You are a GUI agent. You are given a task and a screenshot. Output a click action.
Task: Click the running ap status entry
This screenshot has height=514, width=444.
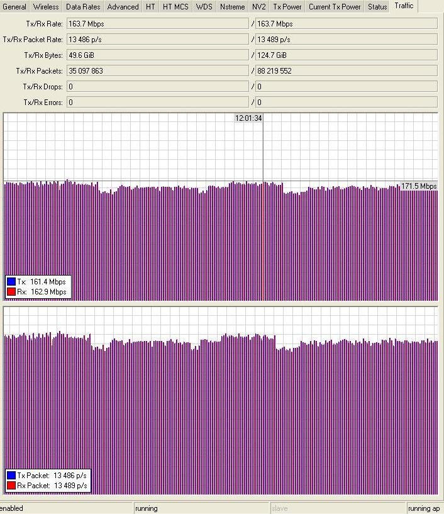point(425,508)
